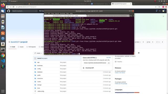The width and height of the screenshot is (168, 94).
Task: Click the GitHub Octocat logo in the header
Action: (9, 11)
